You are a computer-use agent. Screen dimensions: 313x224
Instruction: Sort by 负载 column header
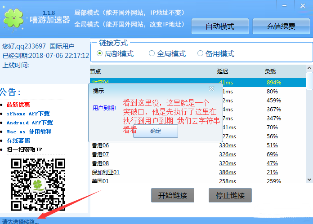click(x=270, y=71)
